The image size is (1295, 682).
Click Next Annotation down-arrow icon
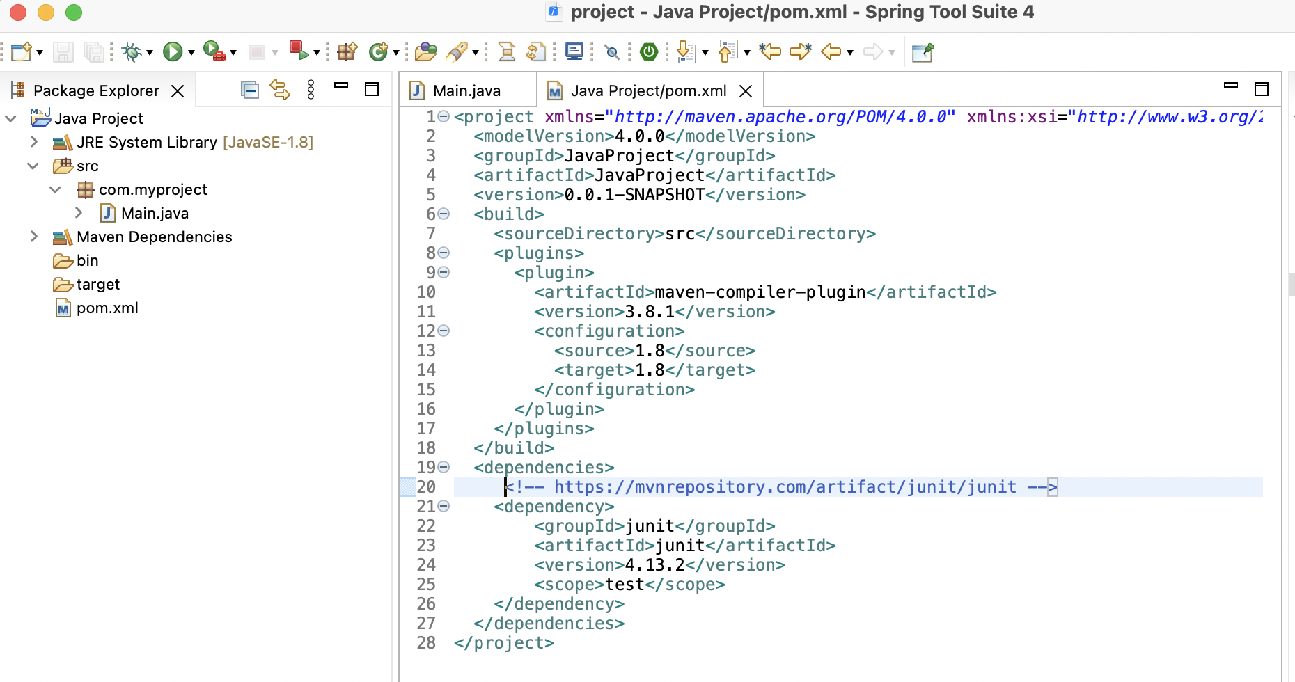tap(686, 51)
